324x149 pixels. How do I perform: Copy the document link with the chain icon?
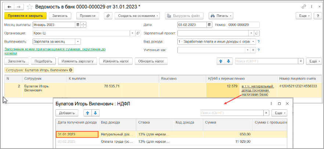[303, 7]
